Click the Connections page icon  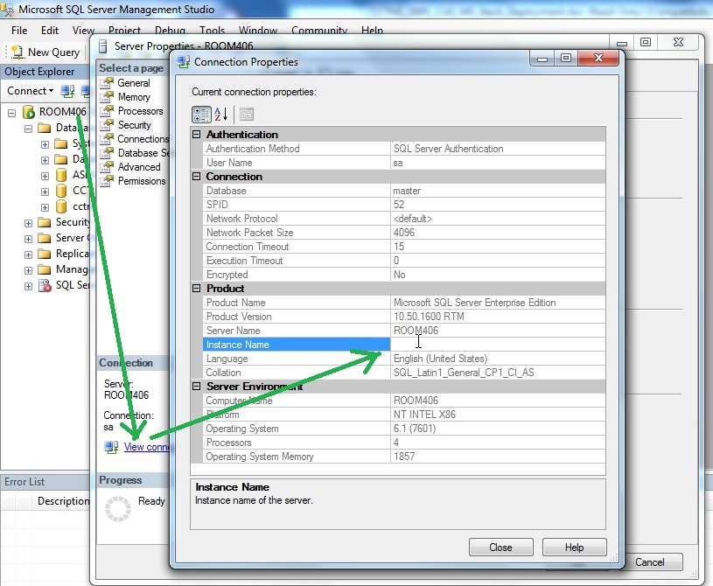107,139
